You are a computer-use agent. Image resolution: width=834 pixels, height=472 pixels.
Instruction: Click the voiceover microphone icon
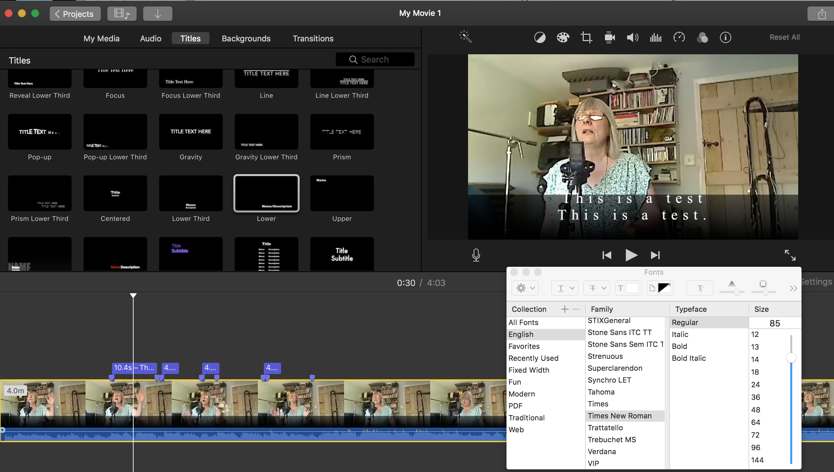click(x=476, y=255)
